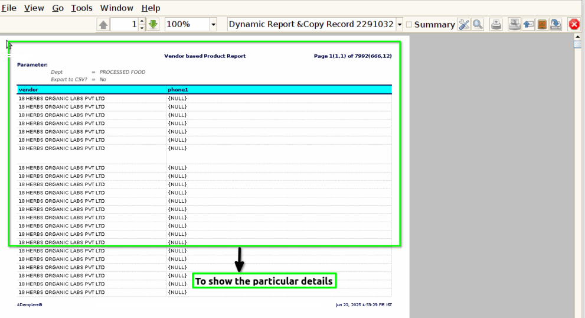Click the 'Vendor based Product Report' title
The height and width of the screenshot is (318, 585).
[x=205, y=56]
